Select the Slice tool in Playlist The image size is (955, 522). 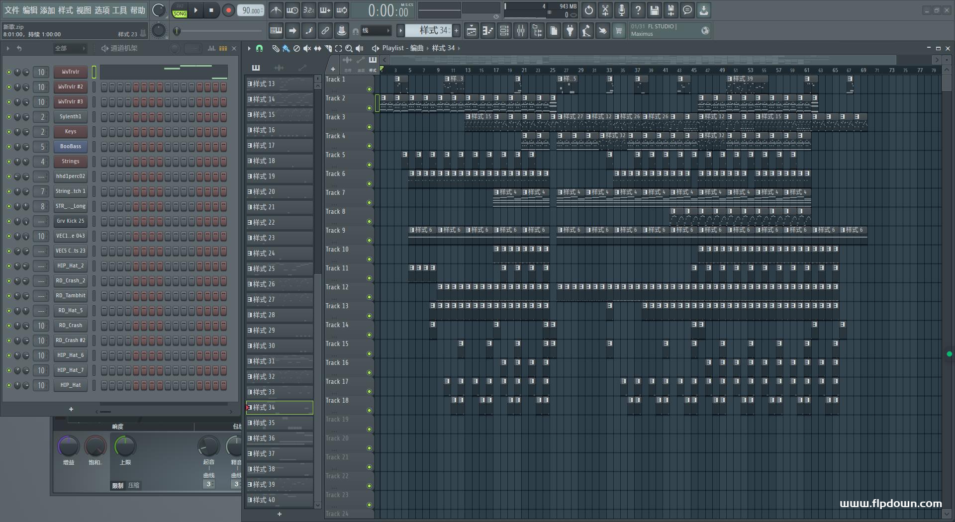[x=328, y=48]
